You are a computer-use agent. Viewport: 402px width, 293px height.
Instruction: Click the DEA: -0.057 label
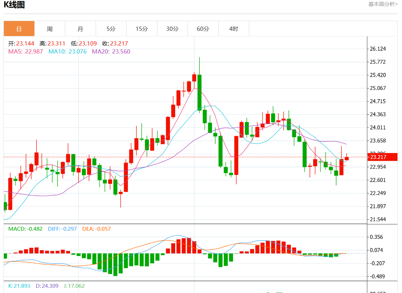tap(96, 229)
